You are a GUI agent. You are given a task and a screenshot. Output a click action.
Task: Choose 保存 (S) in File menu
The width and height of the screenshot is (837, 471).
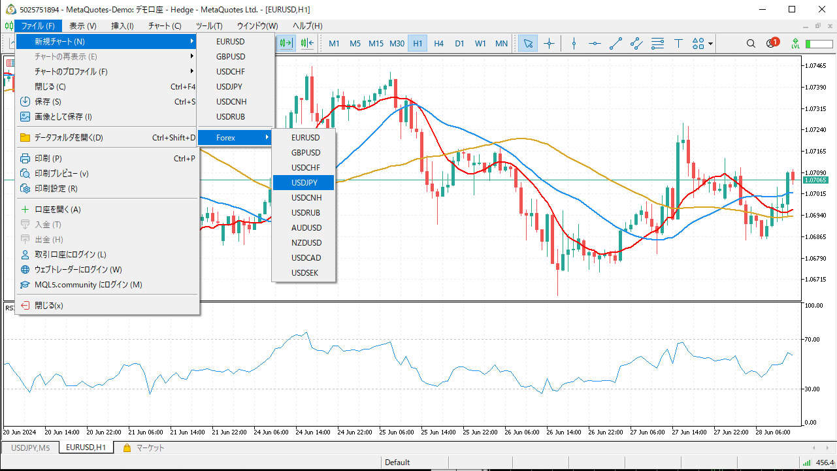(x=107, y=101)
